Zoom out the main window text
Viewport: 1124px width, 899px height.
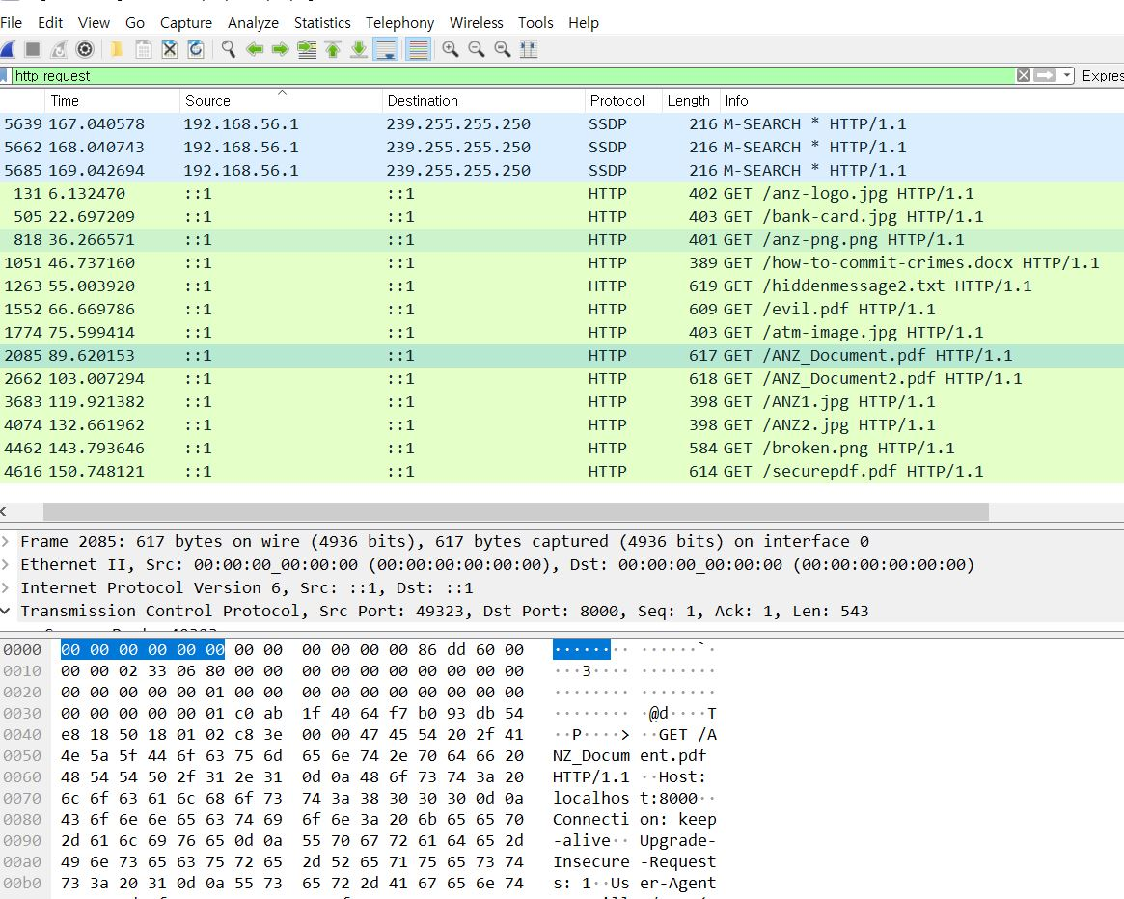tap(476, 49)
